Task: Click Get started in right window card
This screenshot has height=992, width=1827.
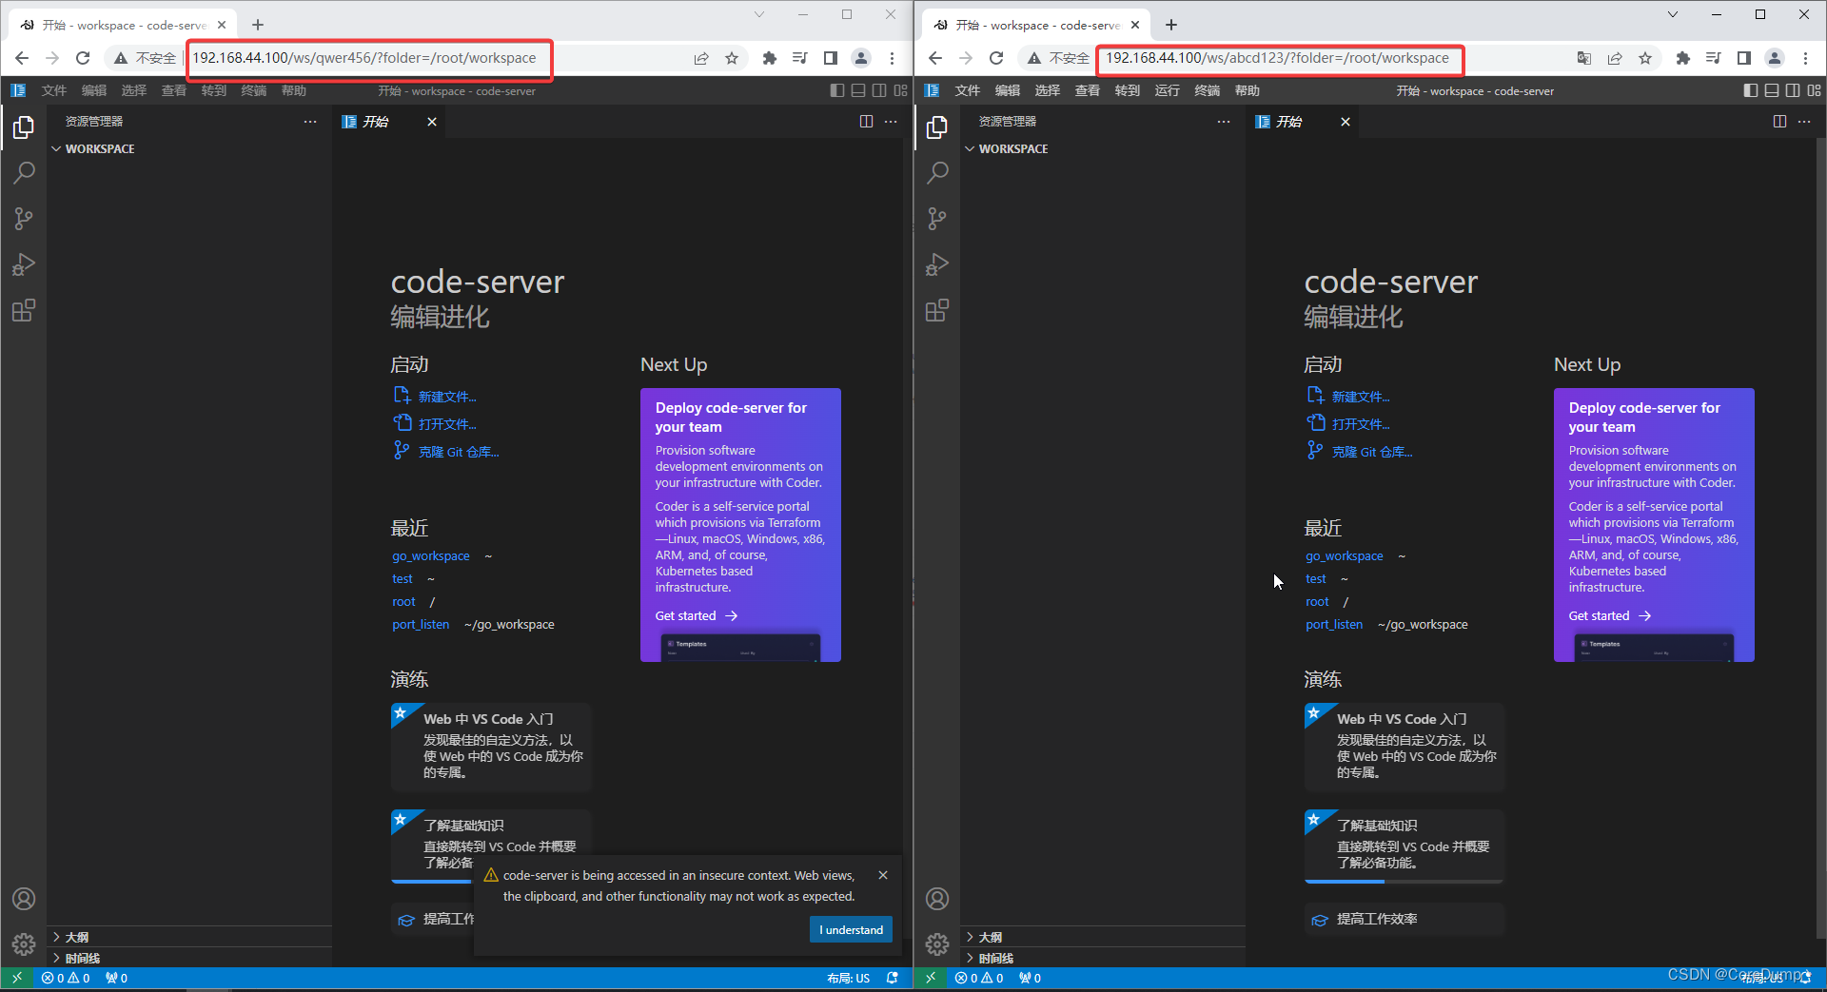Action: tap(1609, 616)
